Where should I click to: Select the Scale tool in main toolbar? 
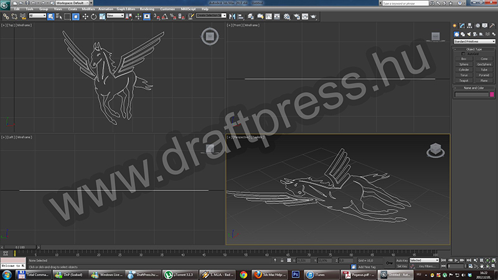pyautogui.click(x=102, y=17)
